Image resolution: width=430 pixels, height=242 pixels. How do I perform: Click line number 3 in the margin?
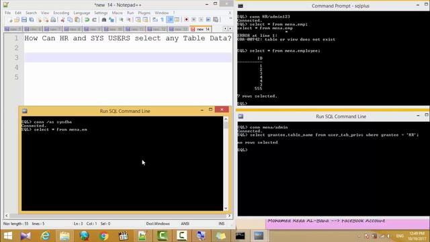click(x=17, y=58)
